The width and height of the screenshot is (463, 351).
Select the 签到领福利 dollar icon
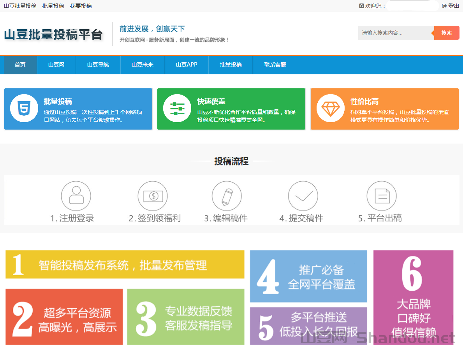[153, 196]
